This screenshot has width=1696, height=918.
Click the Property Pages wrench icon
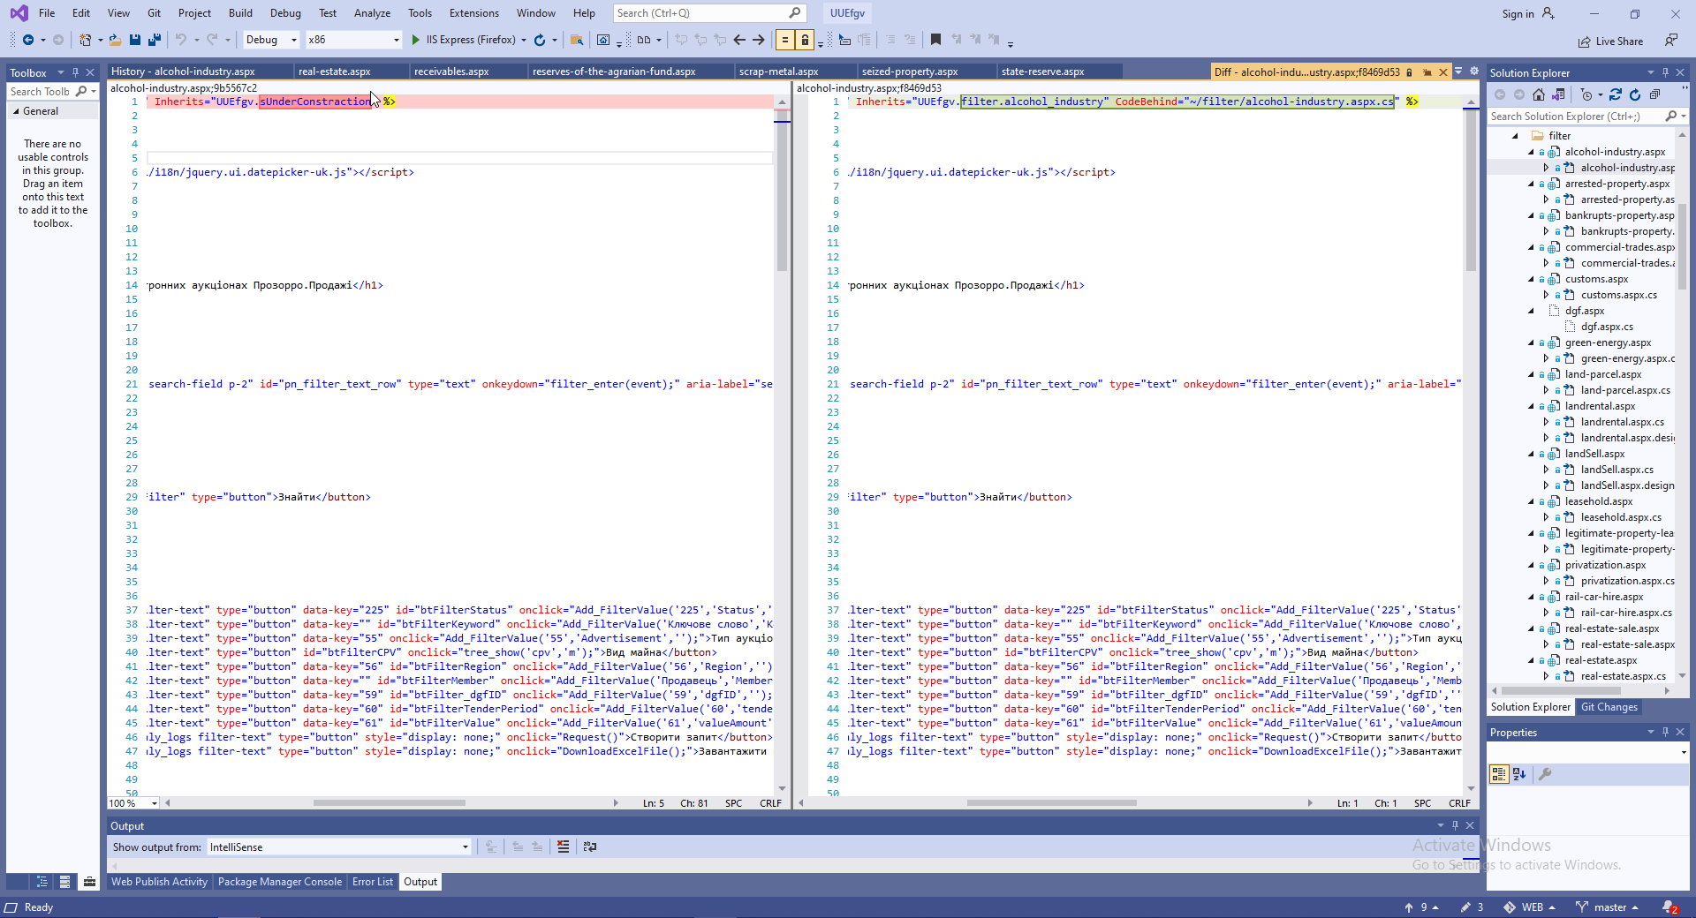[x=1545, y=774]
